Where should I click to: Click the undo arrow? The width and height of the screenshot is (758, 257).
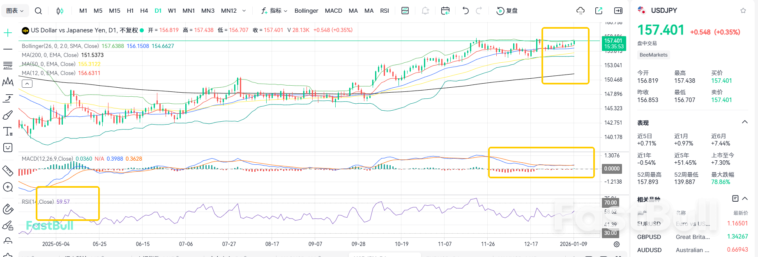click(x=465, y=11)
